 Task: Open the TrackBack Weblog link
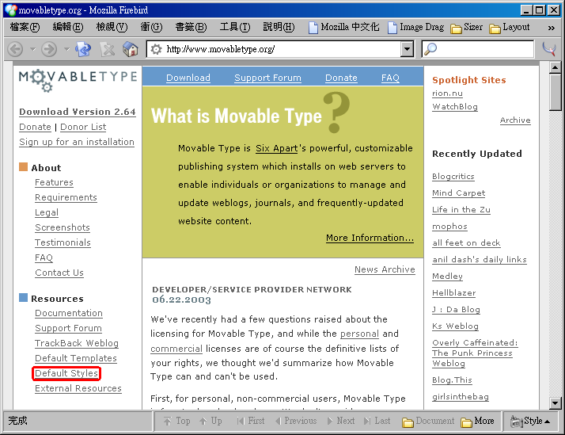[77, 343]
